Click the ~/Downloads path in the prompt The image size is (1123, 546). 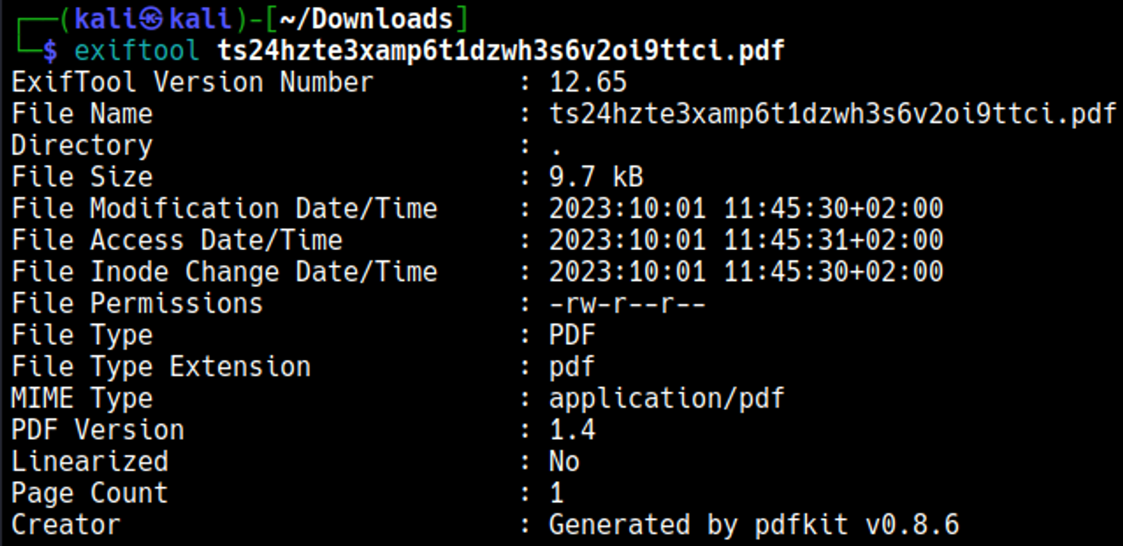click(x=366, y=20)
